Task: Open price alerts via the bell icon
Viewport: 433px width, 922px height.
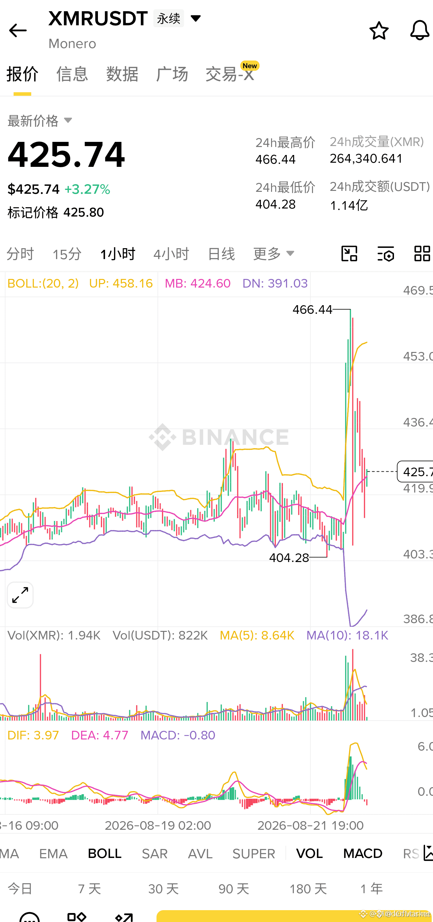Action: [420, 30]
